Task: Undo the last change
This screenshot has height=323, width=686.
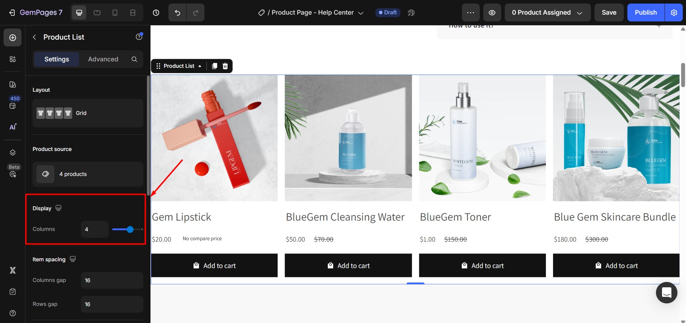Action: (x=177, y=12)
